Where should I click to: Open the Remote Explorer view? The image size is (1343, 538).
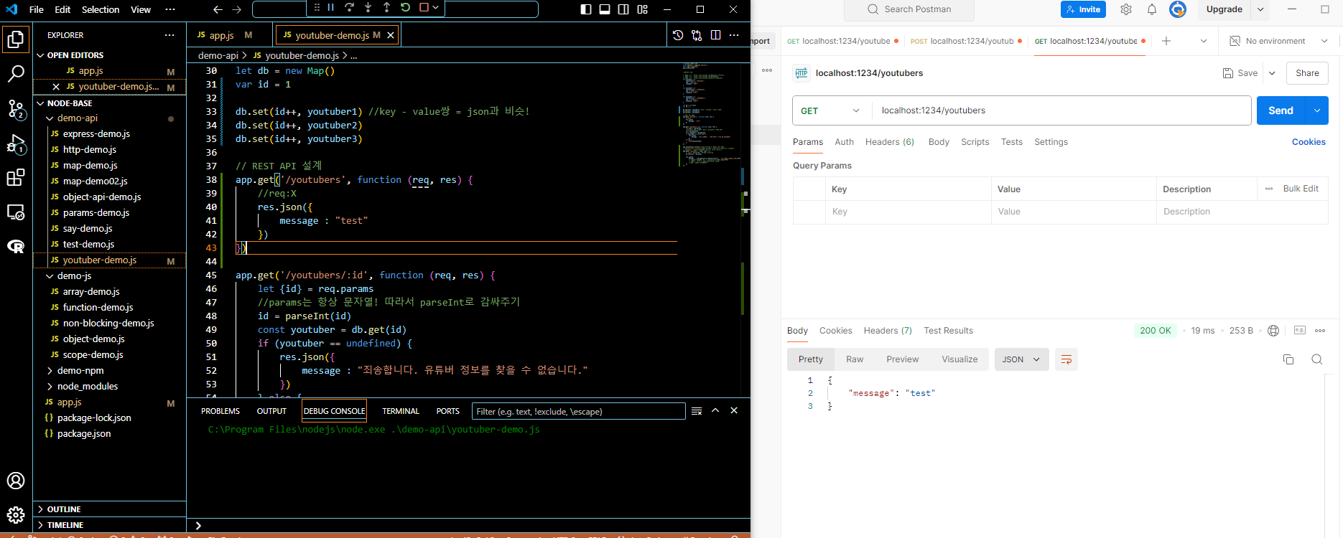(x=16, y=212)
